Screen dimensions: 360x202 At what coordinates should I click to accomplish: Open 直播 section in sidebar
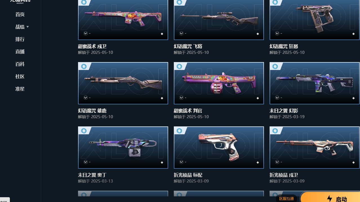[x=20, y=52]
